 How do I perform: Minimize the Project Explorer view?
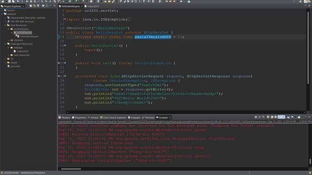[51, 6]
